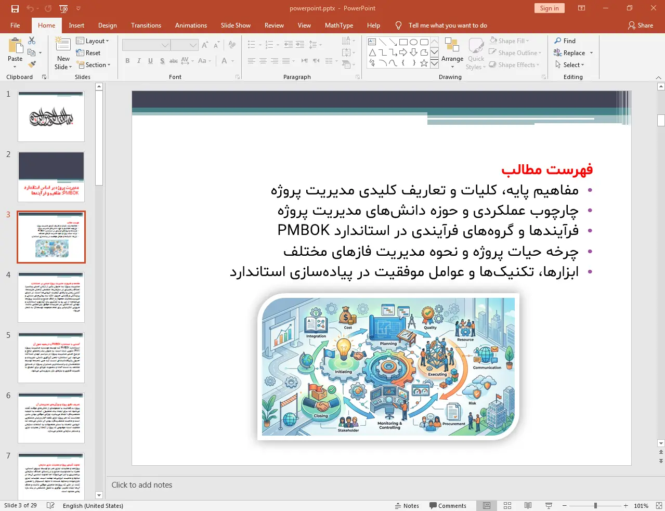Click zoom out minus button
The height and width of the screenshot is (511, 665).
coord(564,505)
